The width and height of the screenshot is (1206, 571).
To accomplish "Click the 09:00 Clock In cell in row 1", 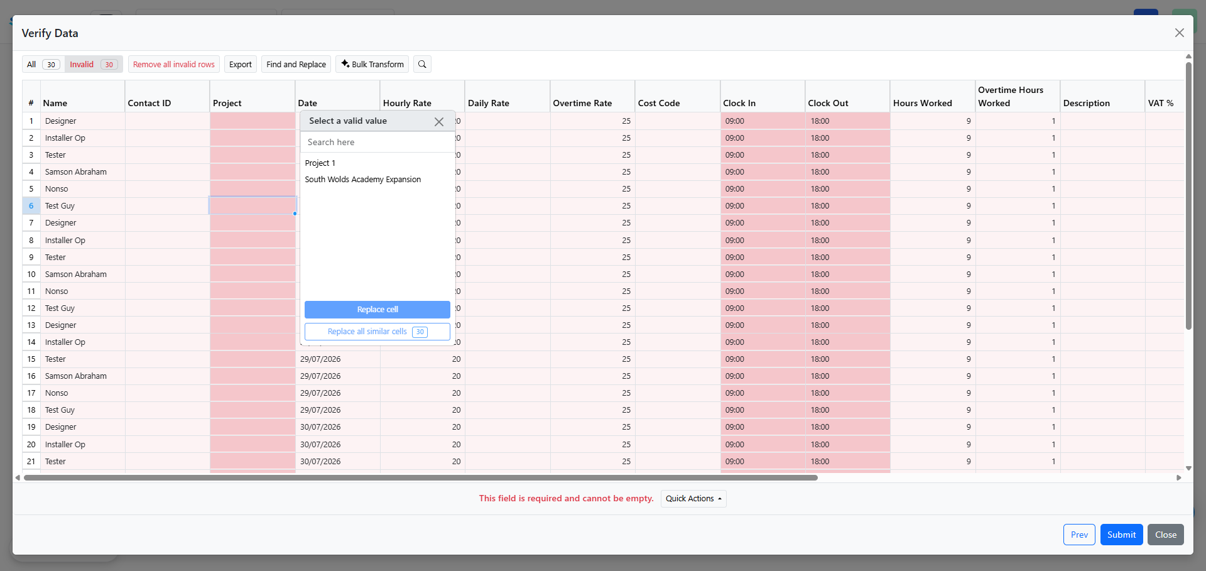I will [x=763, y=121].
